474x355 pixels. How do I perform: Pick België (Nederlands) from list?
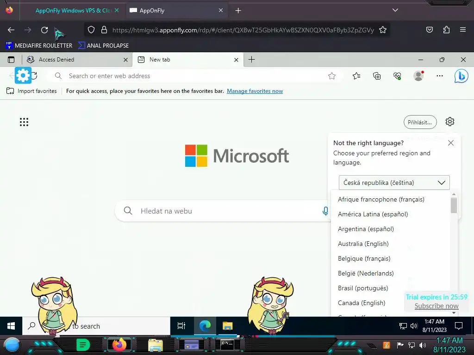(390, 273)
